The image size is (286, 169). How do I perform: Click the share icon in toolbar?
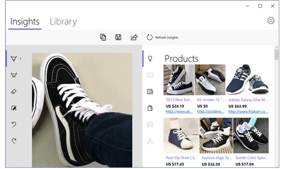pos(134,37)
